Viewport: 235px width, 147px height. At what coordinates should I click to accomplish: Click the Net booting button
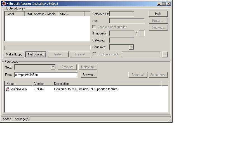(36, 54)
